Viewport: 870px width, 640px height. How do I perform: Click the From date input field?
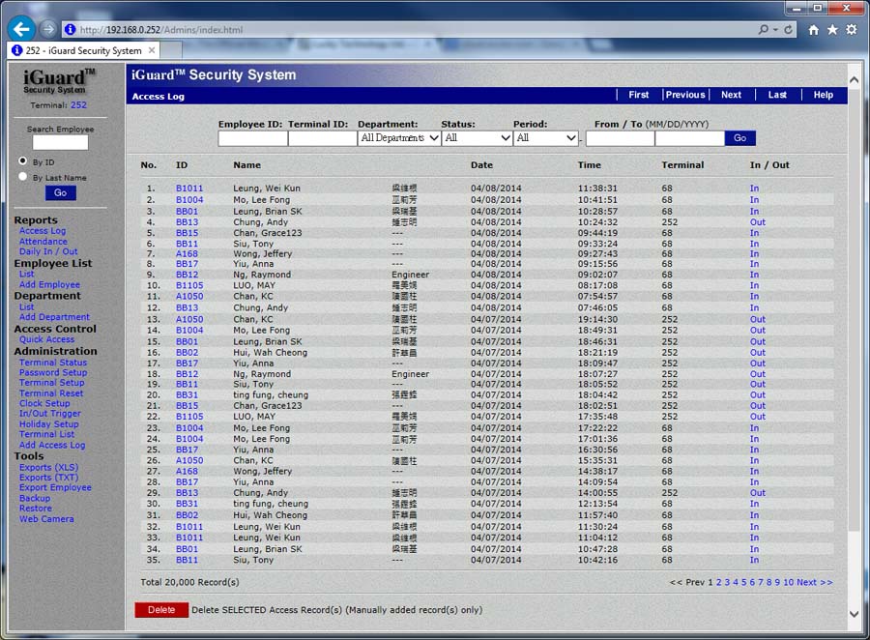point(620,138)
